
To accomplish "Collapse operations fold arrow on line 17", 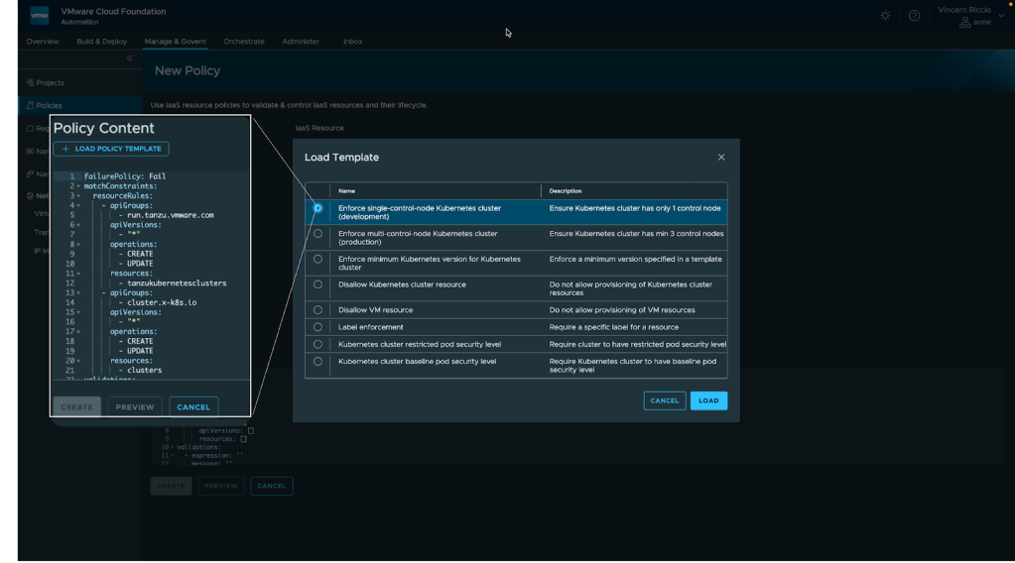I will point(78,332).
